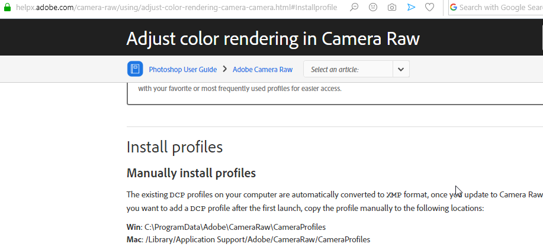Bookmark the page with the heart icon

pos(429,7)
